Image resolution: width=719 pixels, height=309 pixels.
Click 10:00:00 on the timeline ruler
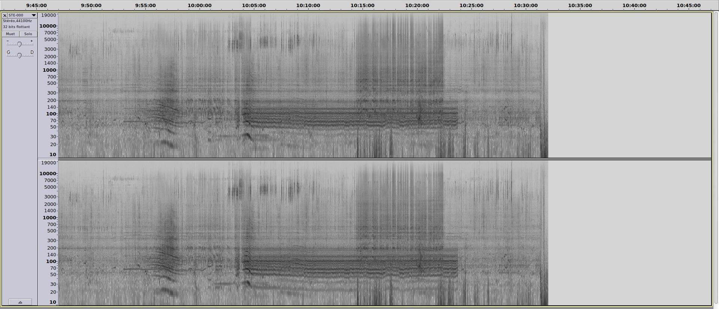coord(199,6)
